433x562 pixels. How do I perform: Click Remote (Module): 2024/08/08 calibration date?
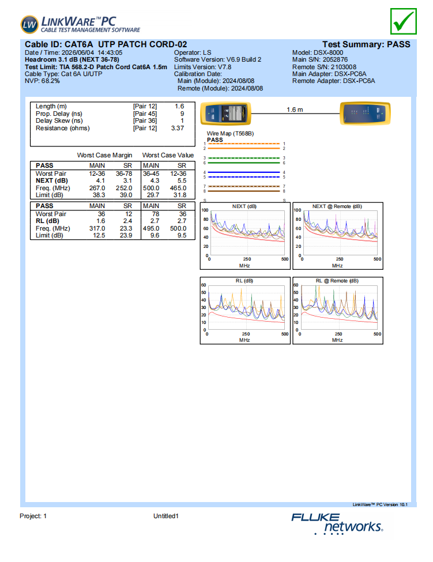point(220,88)
